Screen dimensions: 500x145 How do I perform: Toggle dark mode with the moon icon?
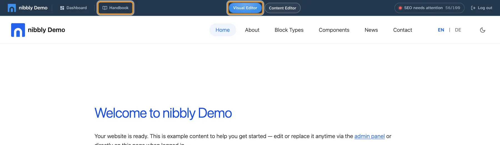[483, 30]
